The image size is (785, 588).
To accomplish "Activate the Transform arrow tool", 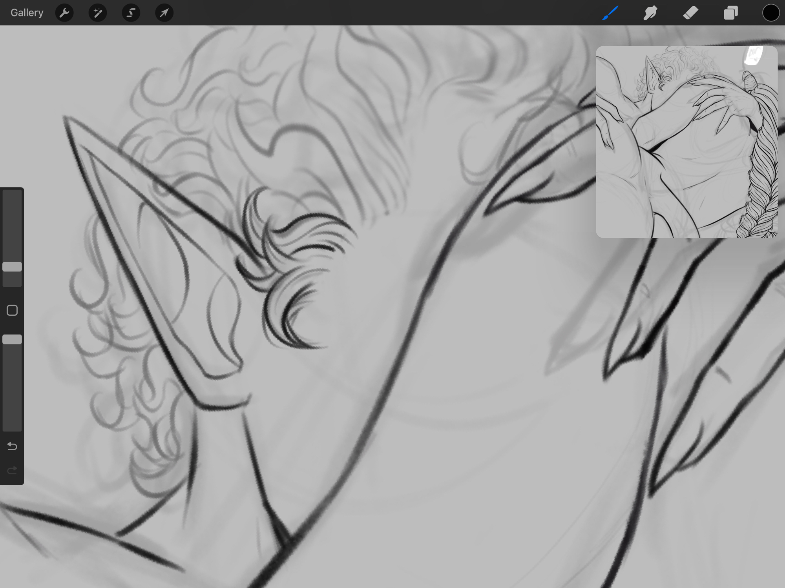I will [164, 13].
